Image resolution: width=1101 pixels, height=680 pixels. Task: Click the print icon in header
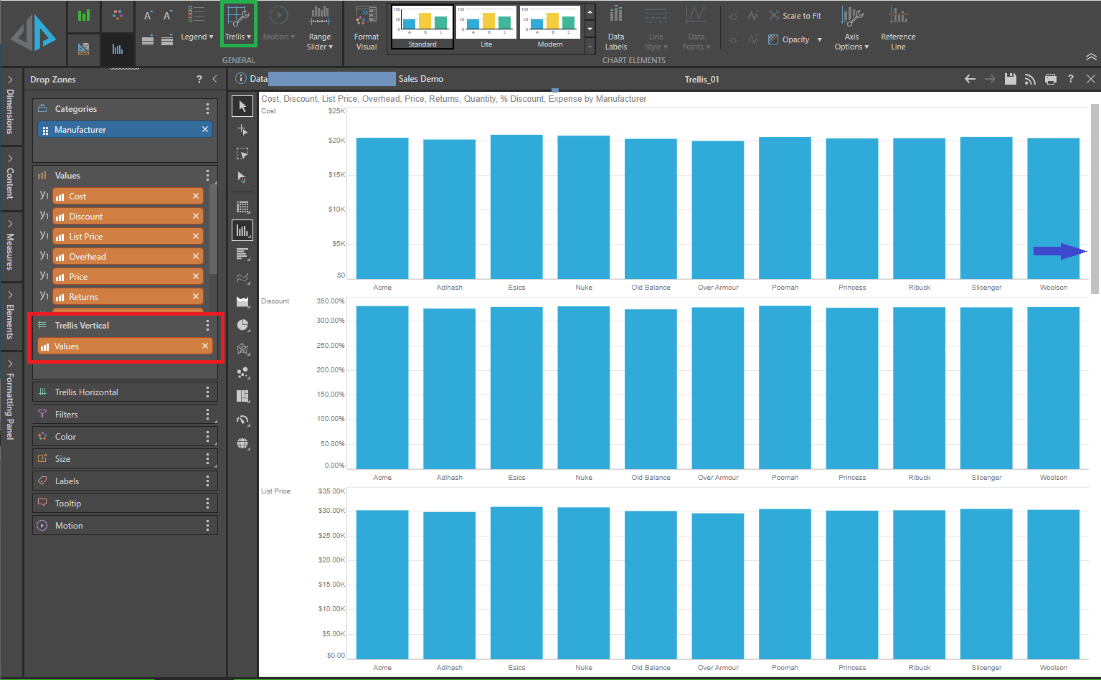tap(1050, 79)
